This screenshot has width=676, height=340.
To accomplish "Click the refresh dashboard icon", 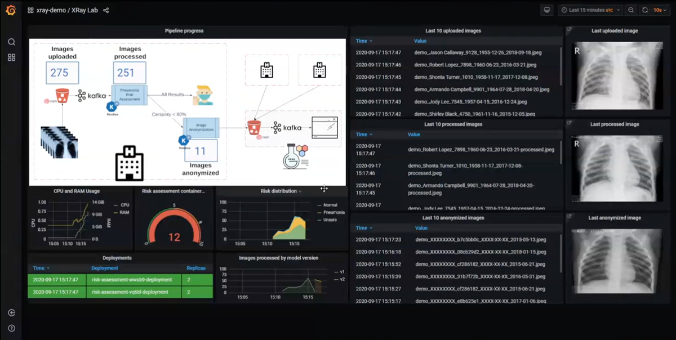I will 644,10.
